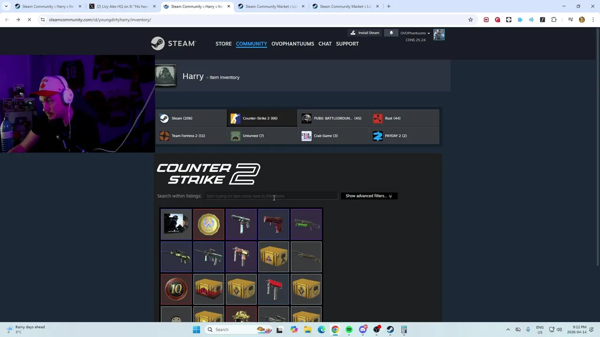Stop page loading with the X button
The height and width of the screenshot is (337, 600).
tap(29, 20)
